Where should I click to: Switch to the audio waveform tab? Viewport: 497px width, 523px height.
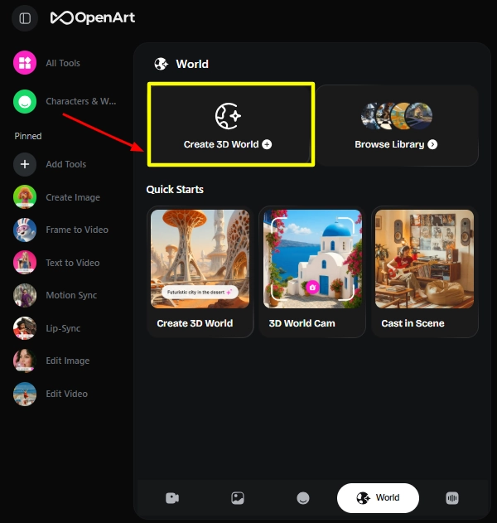(452, 498)
